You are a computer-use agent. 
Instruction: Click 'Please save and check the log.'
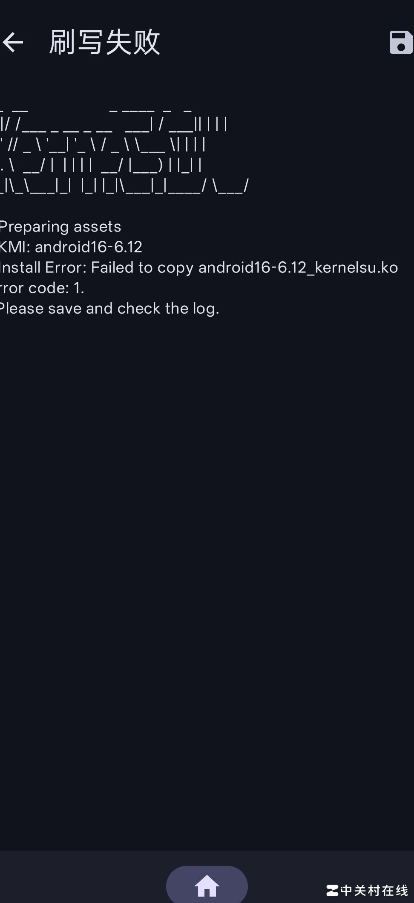click(109, 308)
